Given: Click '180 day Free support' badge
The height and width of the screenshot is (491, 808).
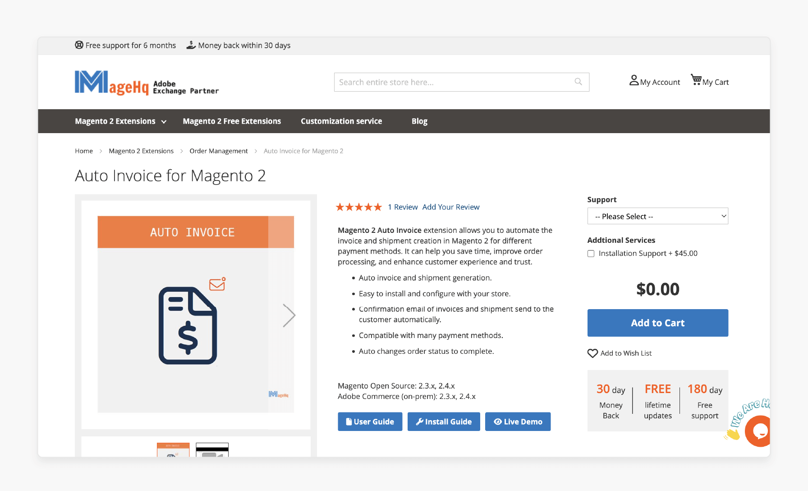Looking at the screenshot, I should pyautogui.click(x=705, y=401).
